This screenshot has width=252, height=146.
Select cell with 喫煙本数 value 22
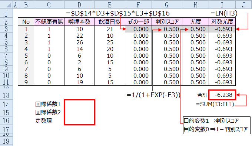79,36
